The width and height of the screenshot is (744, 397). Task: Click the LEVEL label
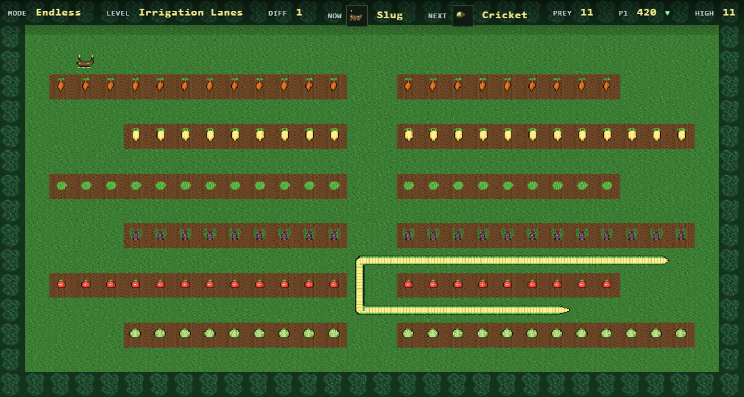click(x=118, y=14)
